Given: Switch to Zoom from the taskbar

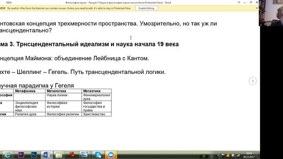Looking at the screenshot, I should pos(111,155).
